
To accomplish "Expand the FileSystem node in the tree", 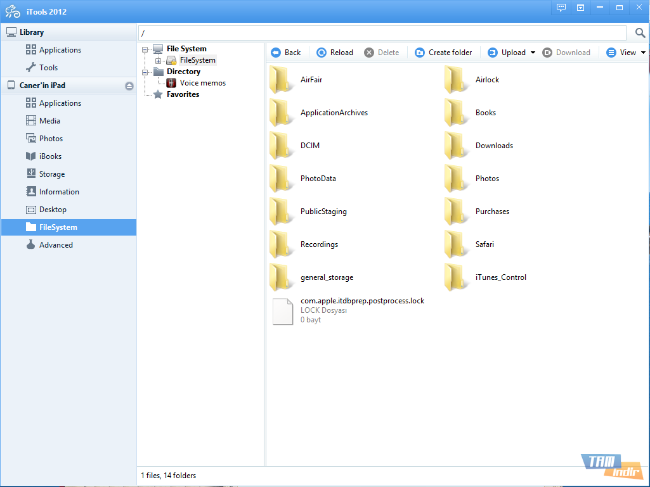I will [x=159, y=60].
